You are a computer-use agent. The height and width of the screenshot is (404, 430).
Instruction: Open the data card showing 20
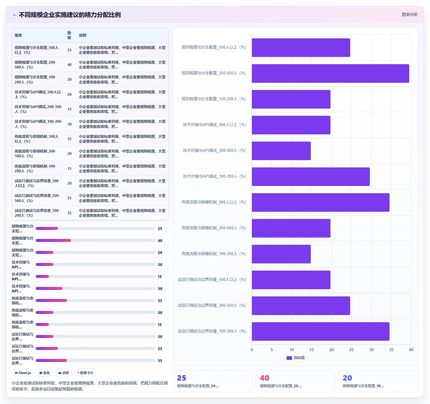click(378, 381)
